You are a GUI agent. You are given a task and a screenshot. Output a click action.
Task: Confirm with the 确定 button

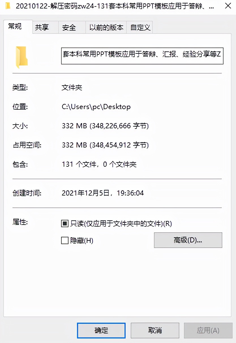(101, 330)
